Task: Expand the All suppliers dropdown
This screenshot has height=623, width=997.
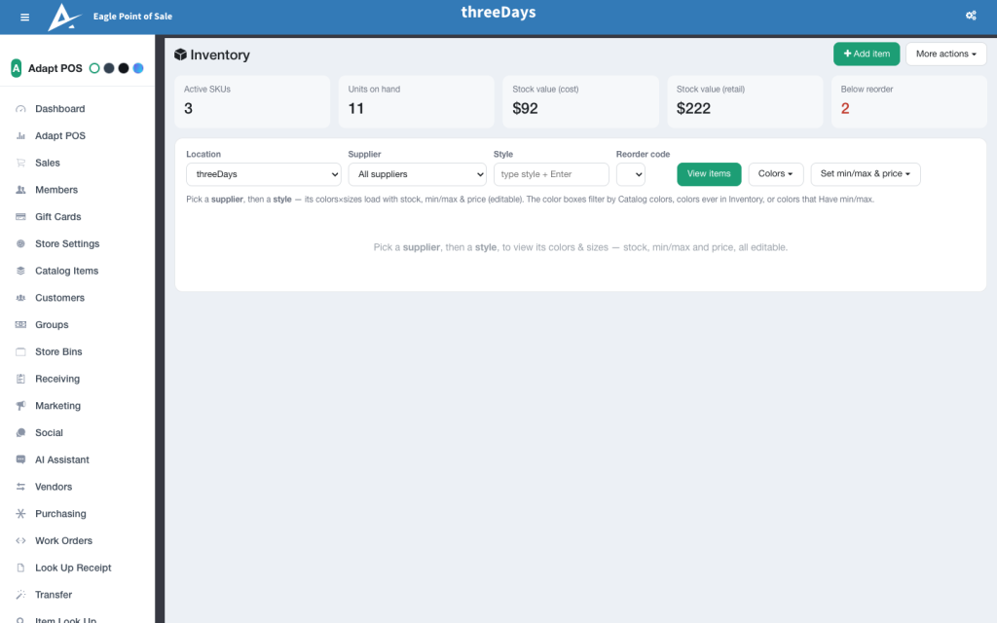Action: tap(417, 174)
